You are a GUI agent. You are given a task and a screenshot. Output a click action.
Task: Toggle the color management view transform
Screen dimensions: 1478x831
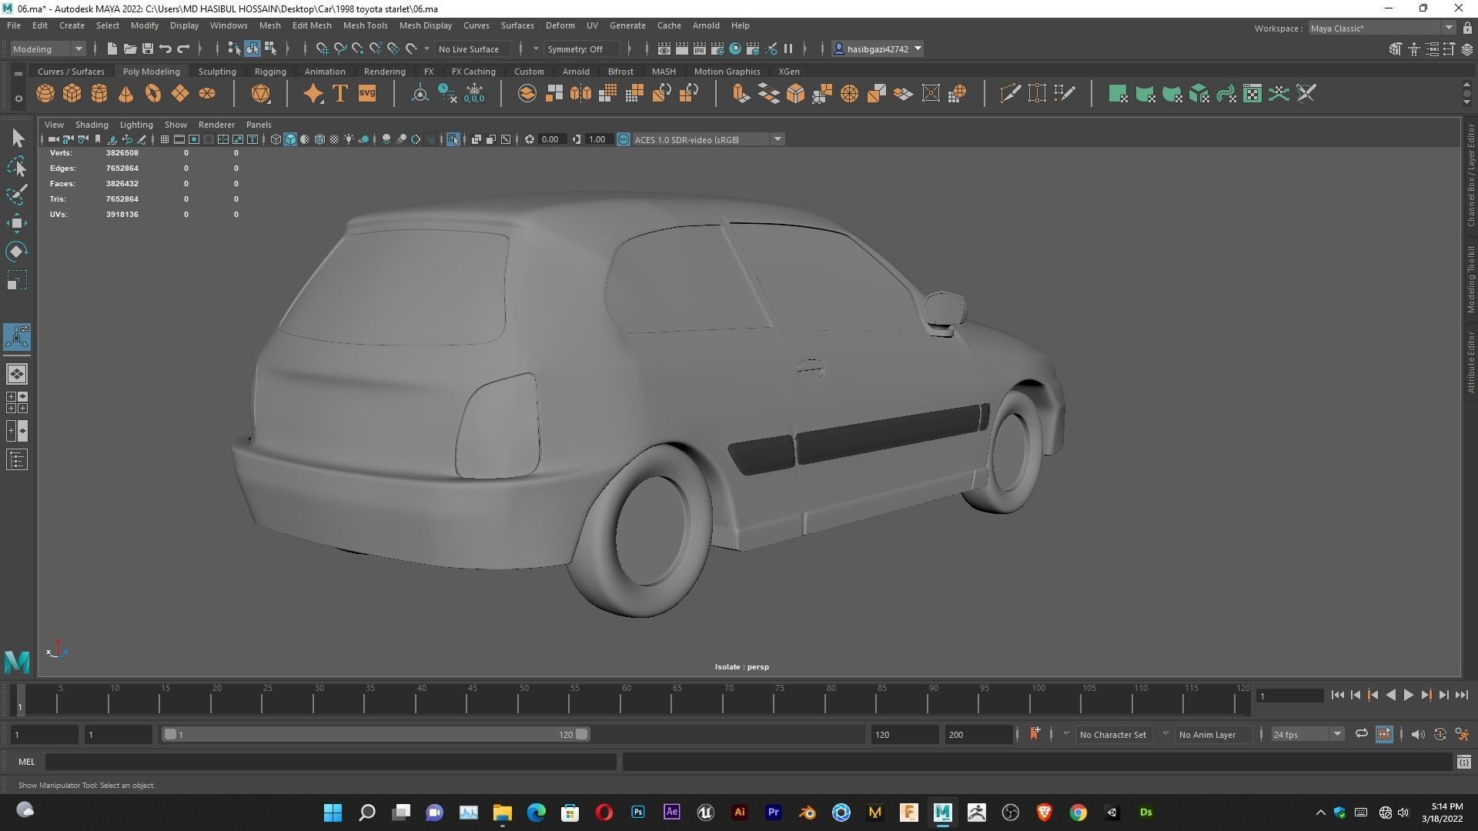(624, 139)
